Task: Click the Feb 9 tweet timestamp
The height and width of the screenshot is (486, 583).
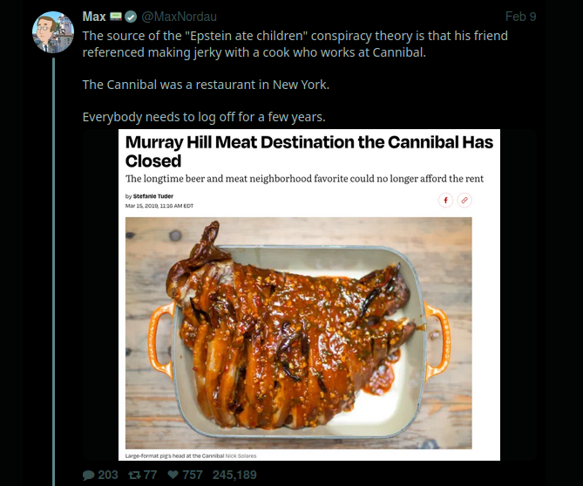Action: (520, 17)
